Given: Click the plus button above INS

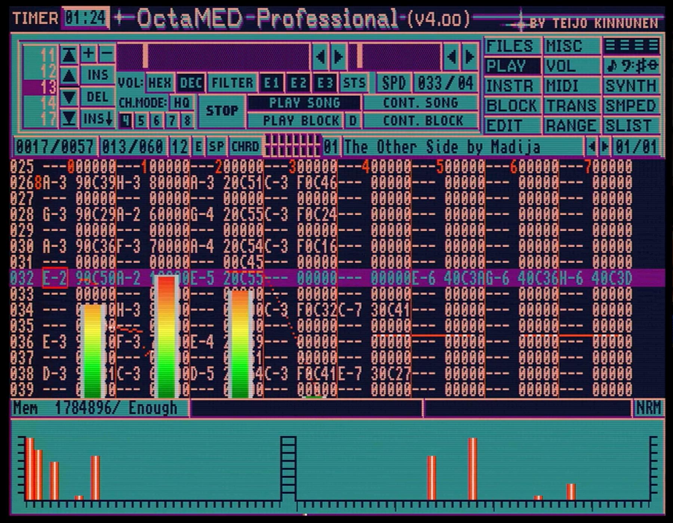Looking at the screenshot, I should pos(88,54).
